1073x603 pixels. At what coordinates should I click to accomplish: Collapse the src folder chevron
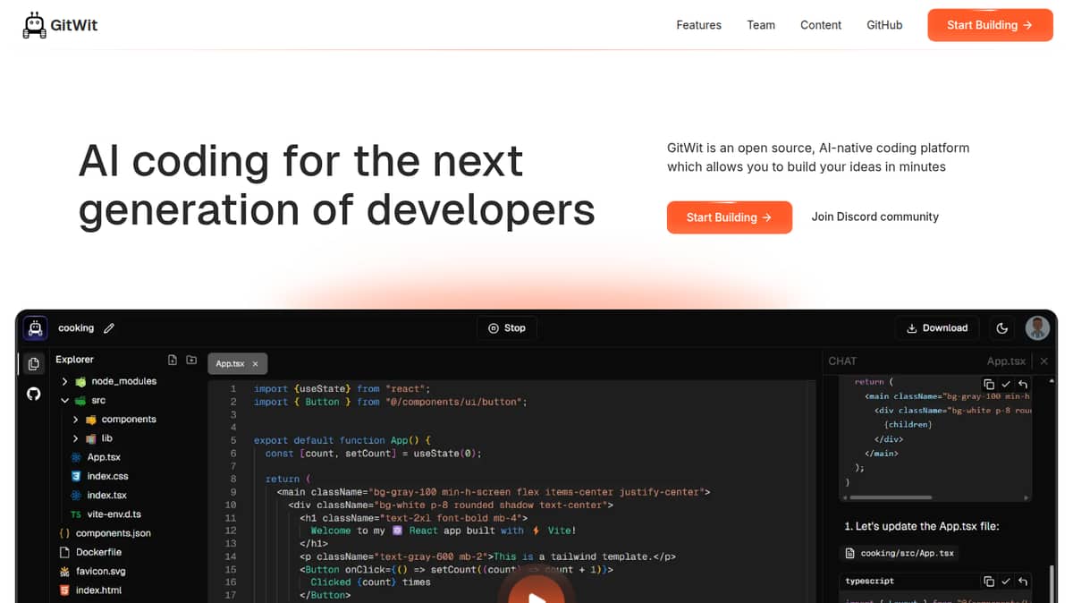[x=64, y=401]
